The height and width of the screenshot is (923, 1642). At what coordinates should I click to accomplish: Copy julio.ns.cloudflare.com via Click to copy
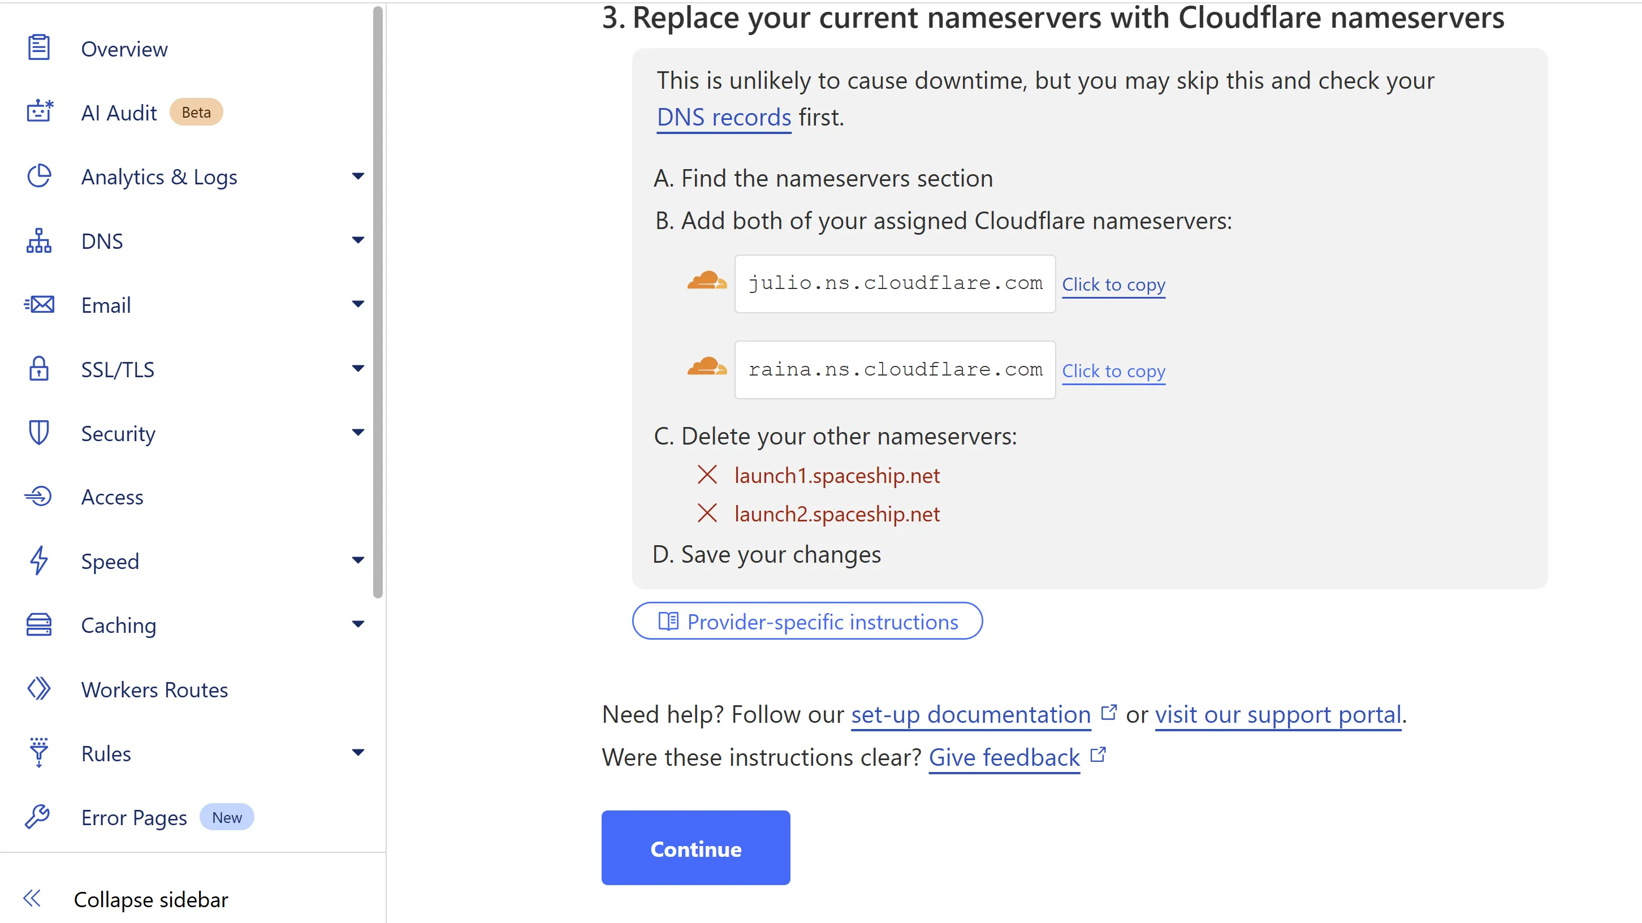[x=1113, y=284]
